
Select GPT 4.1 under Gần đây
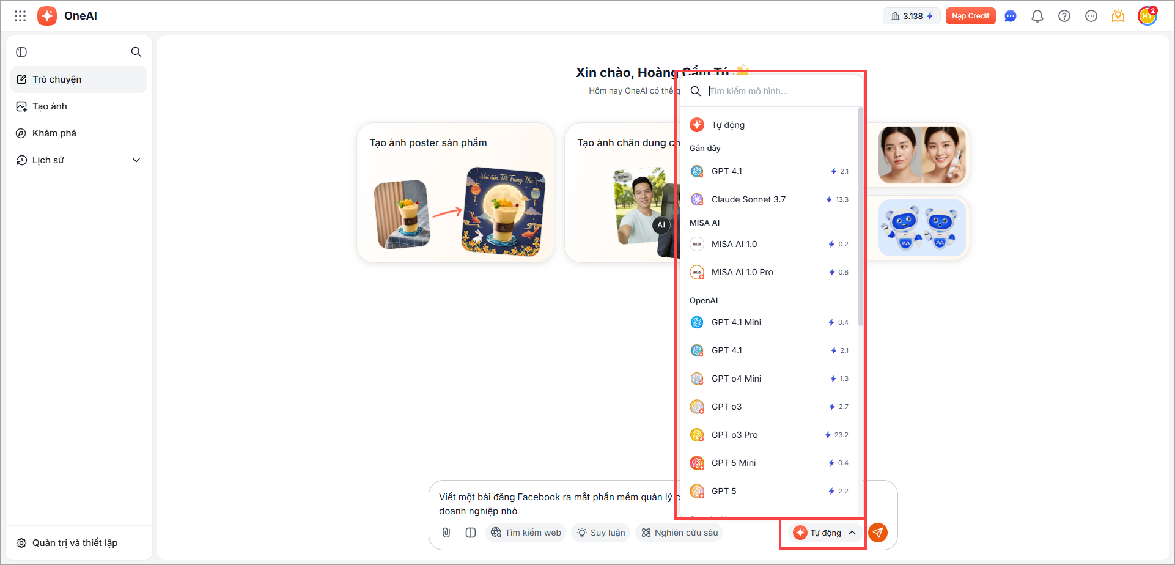pyautogui.click(x=769, y=171)
